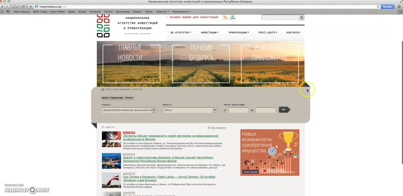403x196 pixels.
Task: Open the "Главные новости" banner tile
Action: coord(131,64)
